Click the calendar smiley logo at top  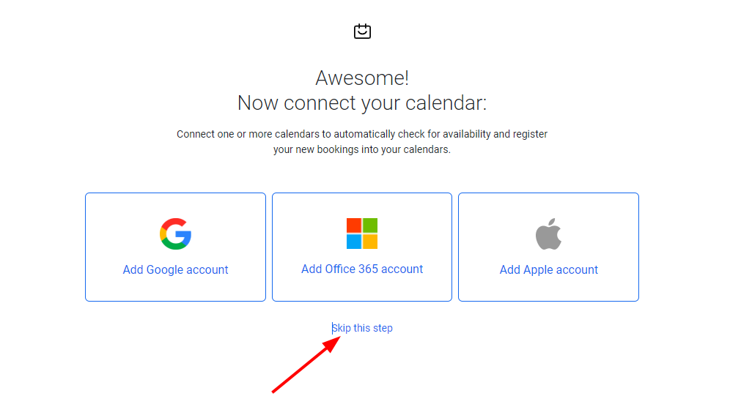[362, 31]
